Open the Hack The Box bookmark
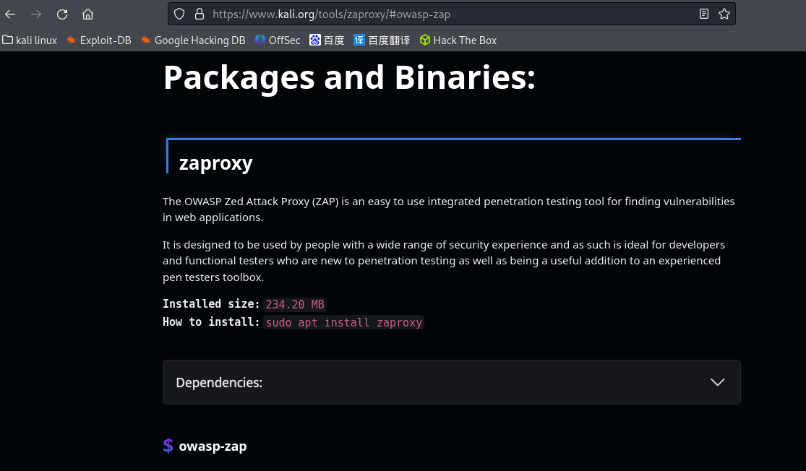This screenshot has width=806, height=471. (458, 40)
